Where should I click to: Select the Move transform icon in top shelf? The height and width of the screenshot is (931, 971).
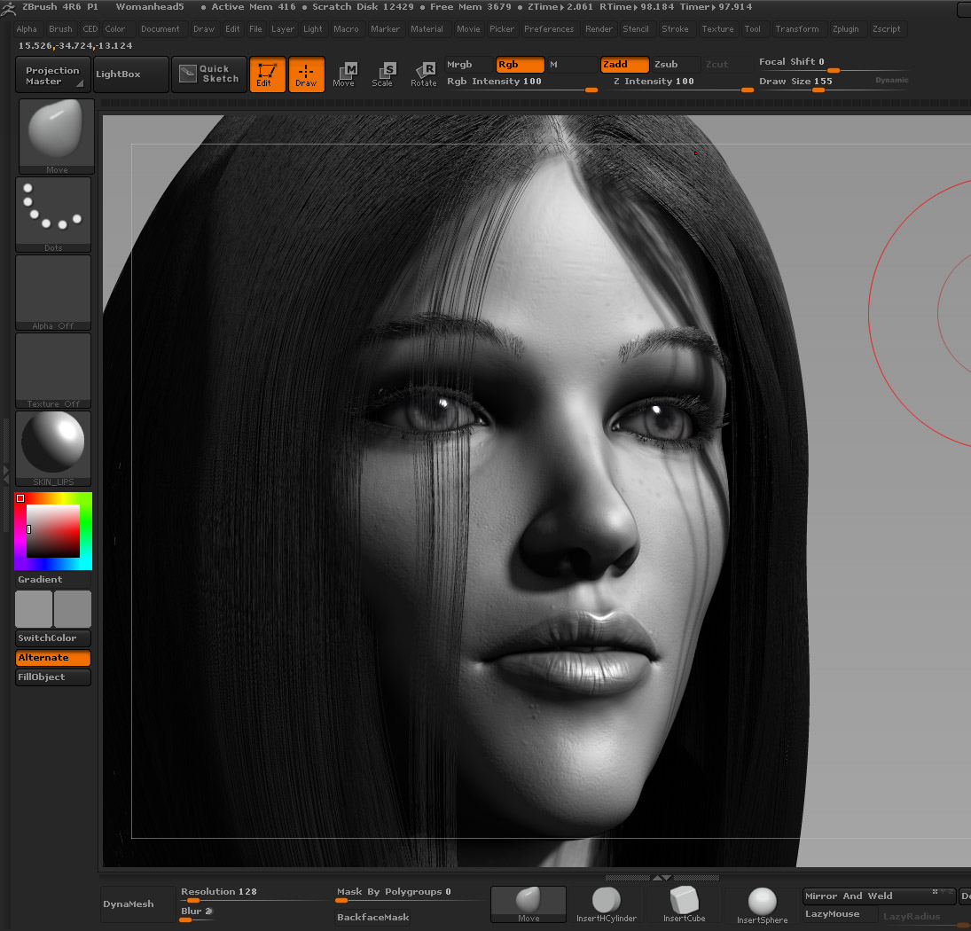(x=344, y=74)
